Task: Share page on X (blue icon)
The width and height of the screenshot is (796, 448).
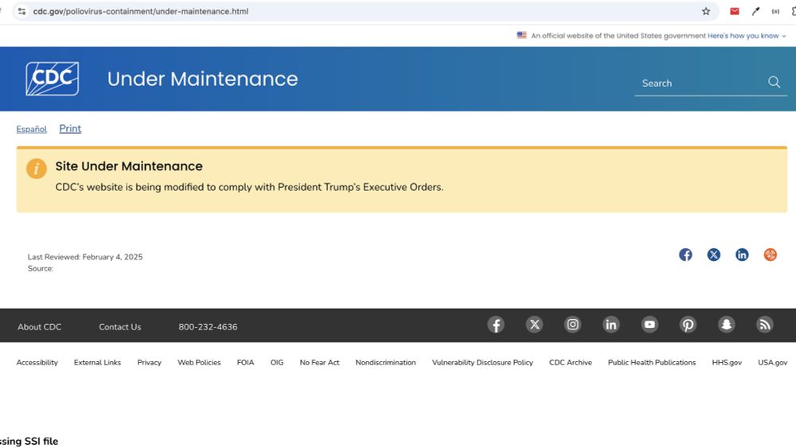Action: click(x=714, y=255)
